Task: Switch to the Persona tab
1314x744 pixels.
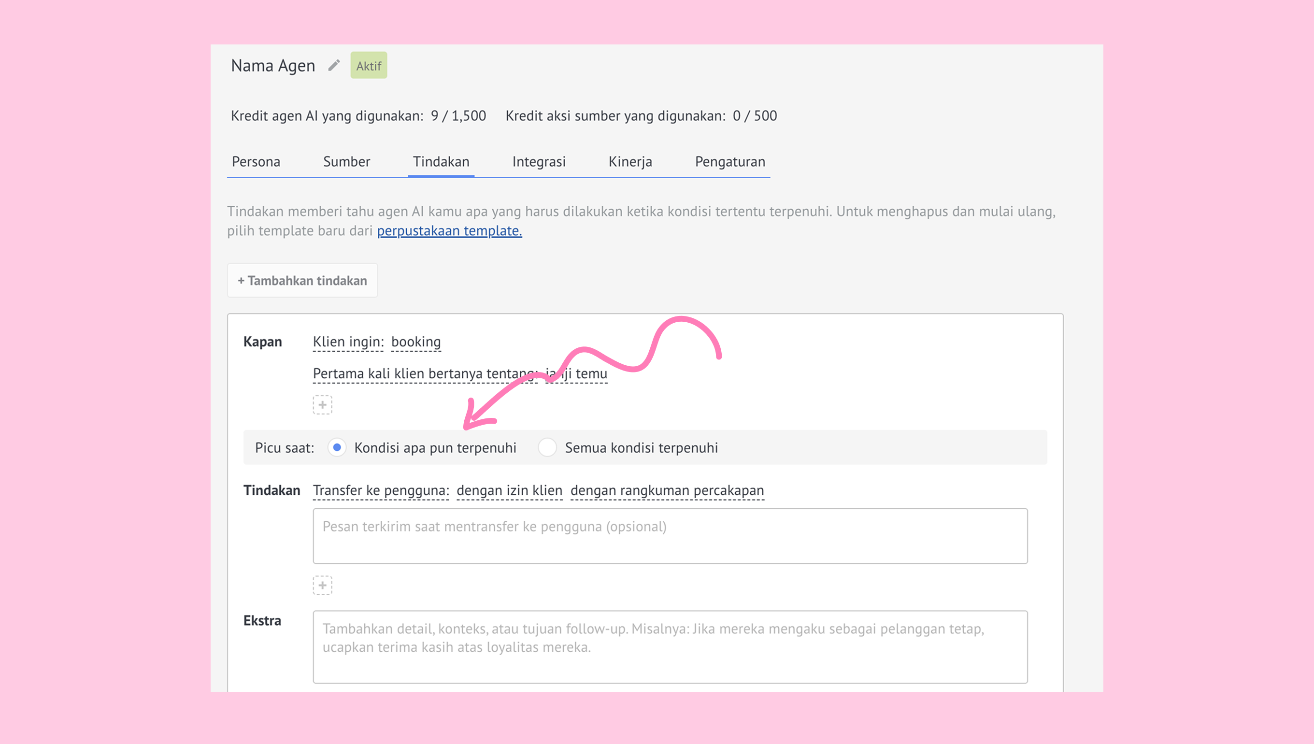Action: 256,161
